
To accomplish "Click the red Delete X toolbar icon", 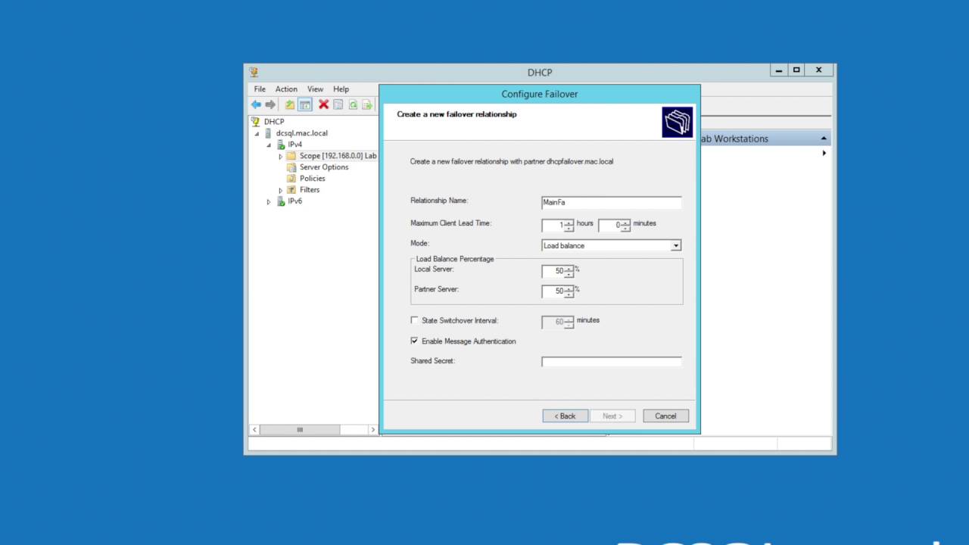I will (x=324, y=104).
